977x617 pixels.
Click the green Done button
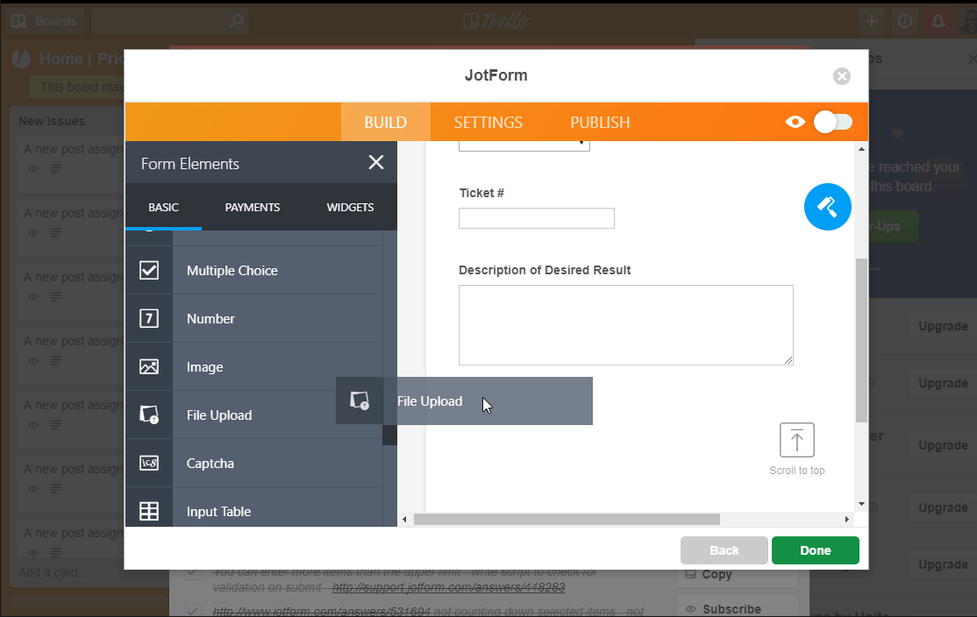(x=815, y=550)
